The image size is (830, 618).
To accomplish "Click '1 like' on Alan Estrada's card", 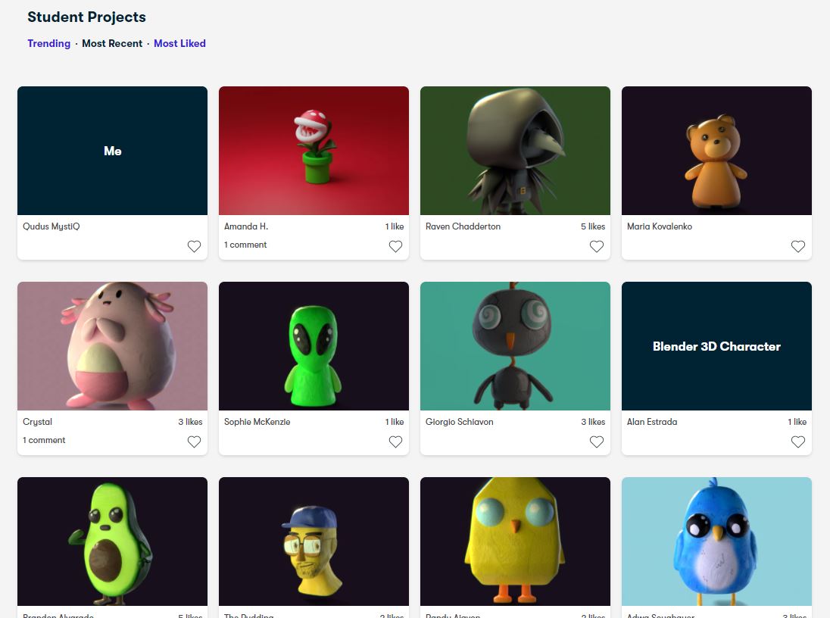I will click(797, 422).
